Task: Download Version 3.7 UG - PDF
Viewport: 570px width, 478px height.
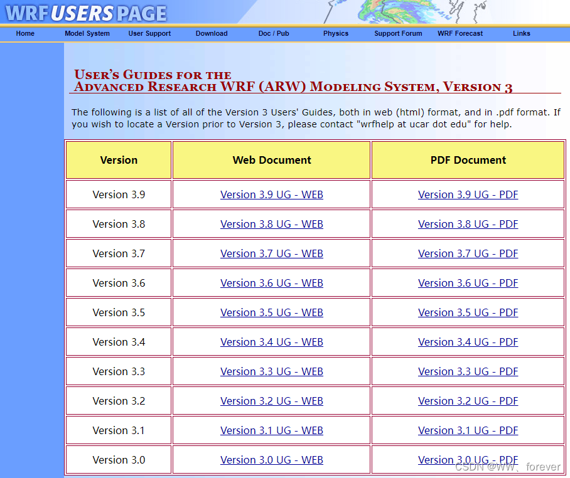Action: point(468,253)
